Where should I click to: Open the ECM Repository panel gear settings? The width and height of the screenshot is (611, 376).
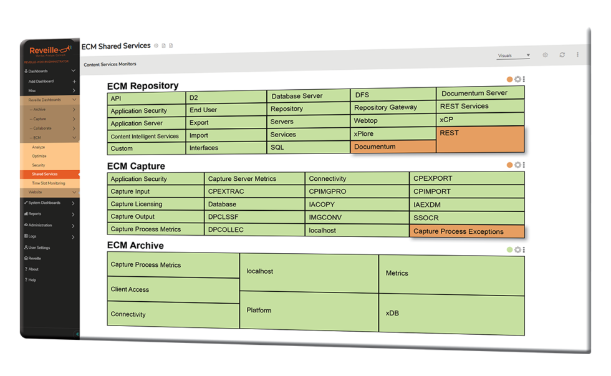pos(517,80)
